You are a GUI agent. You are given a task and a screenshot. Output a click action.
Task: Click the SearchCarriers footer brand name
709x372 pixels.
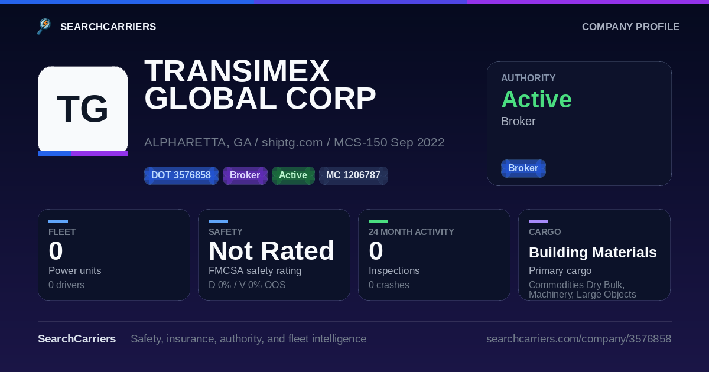[77, 339]
